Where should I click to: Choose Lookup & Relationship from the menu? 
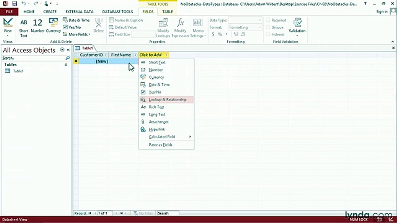166,99
